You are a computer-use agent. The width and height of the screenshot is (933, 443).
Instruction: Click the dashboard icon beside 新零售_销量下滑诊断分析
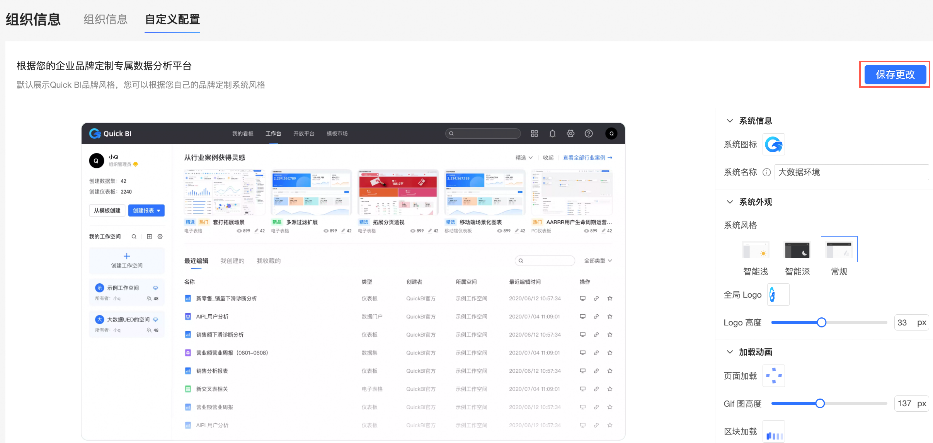(188, 298)
